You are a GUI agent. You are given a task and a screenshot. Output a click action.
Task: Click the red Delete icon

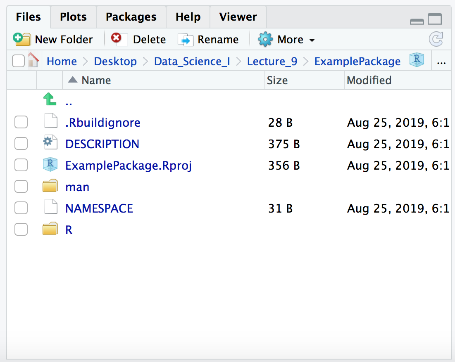(117, 39)
